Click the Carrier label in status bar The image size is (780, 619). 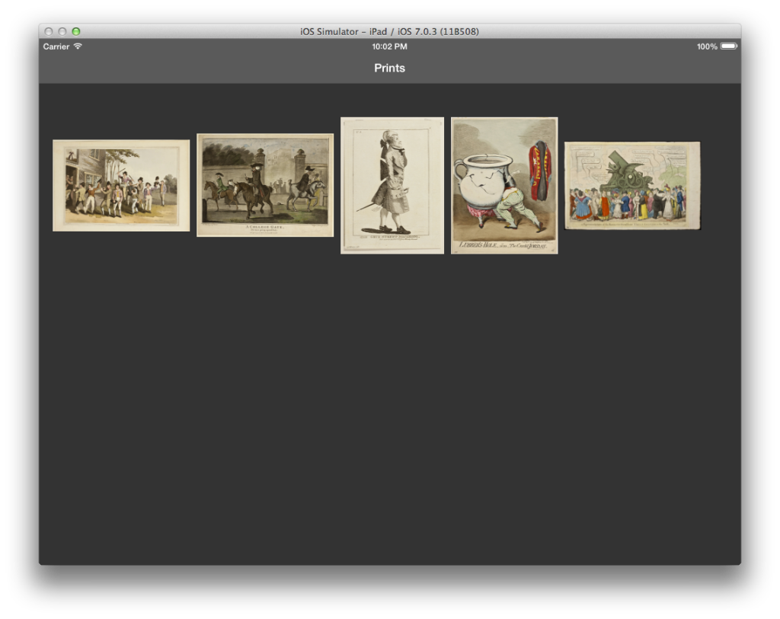pyautogui.click(x=56, y=46)
